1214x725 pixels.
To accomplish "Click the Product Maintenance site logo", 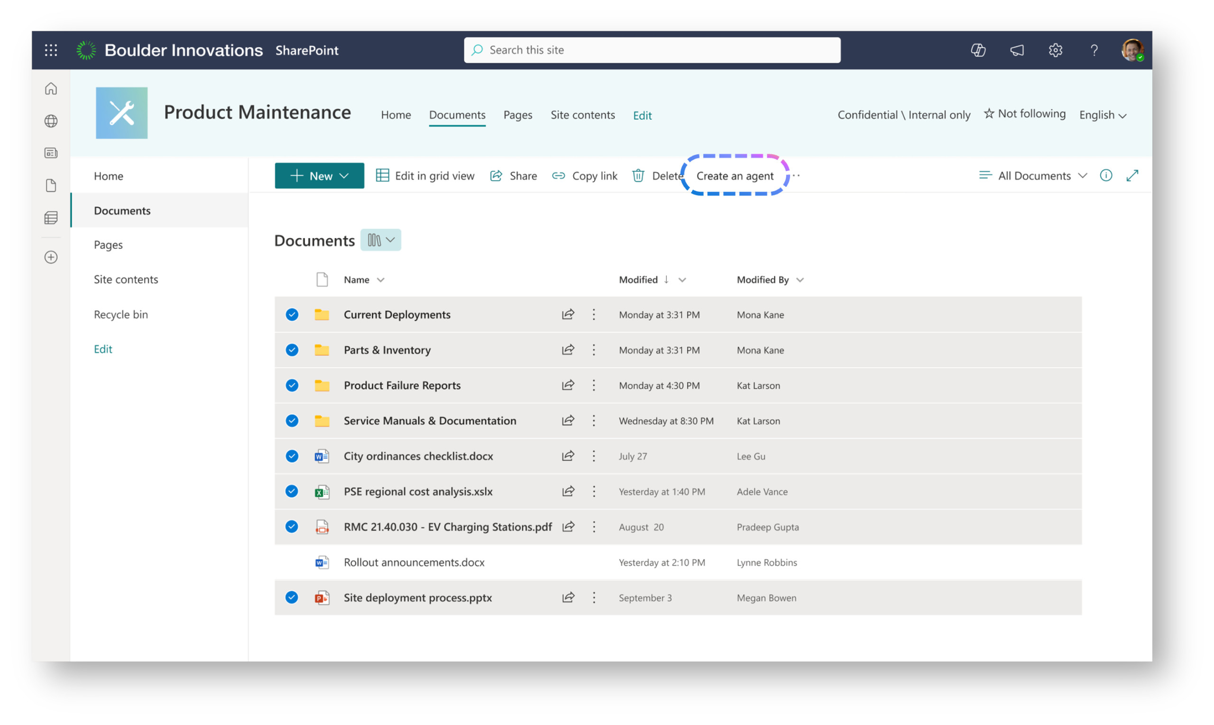I will [121, 113].
